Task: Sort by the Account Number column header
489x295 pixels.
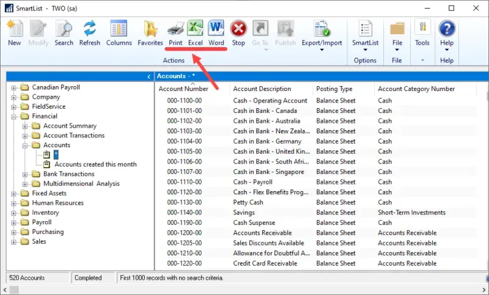Action: point(183,89)
